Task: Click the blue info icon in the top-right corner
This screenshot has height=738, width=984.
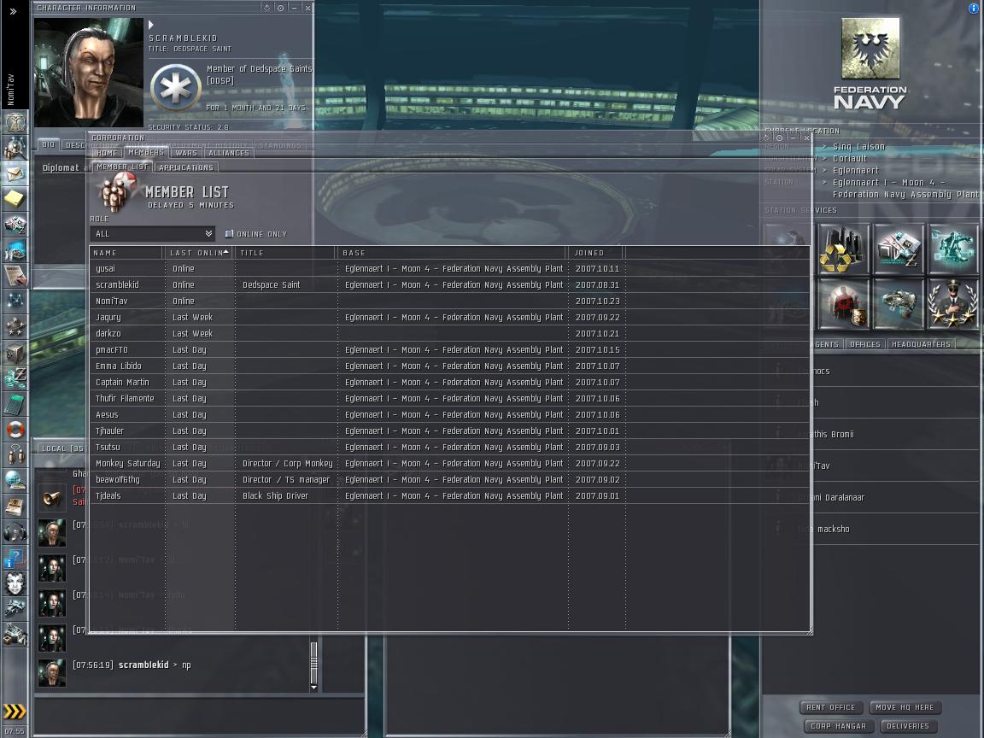Action: (x=974, y=9)
